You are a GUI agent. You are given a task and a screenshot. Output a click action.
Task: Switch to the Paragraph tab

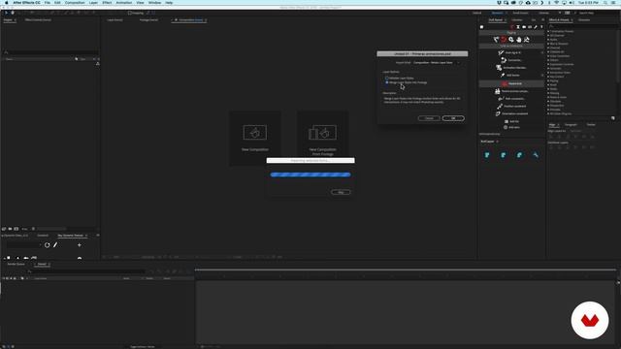(571, 125)
